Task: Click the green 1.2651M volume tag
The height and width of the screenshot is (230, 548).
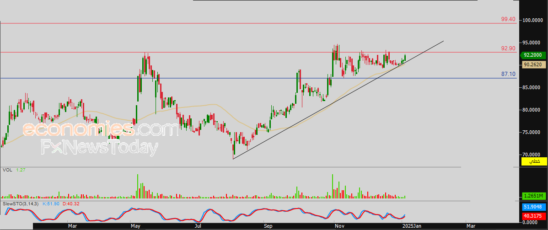Action: (533, 195)
